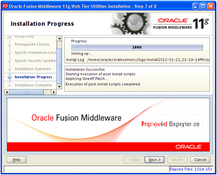The width and height of the screenshot is (217, 175).
Task: Click the Installation Progress step bullet icon
Action: 10,77
